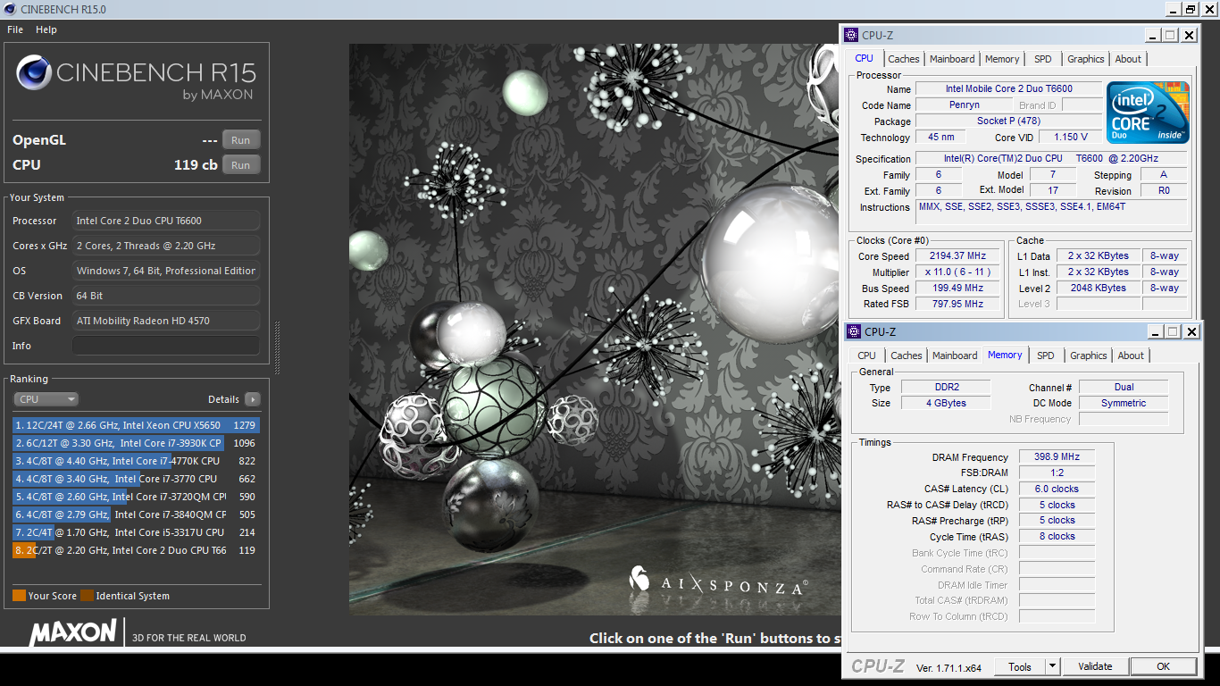Select the Core i7-4770K ranking row
The width and height of the screenshot is (1220, 686).
(x=135, y=461)
